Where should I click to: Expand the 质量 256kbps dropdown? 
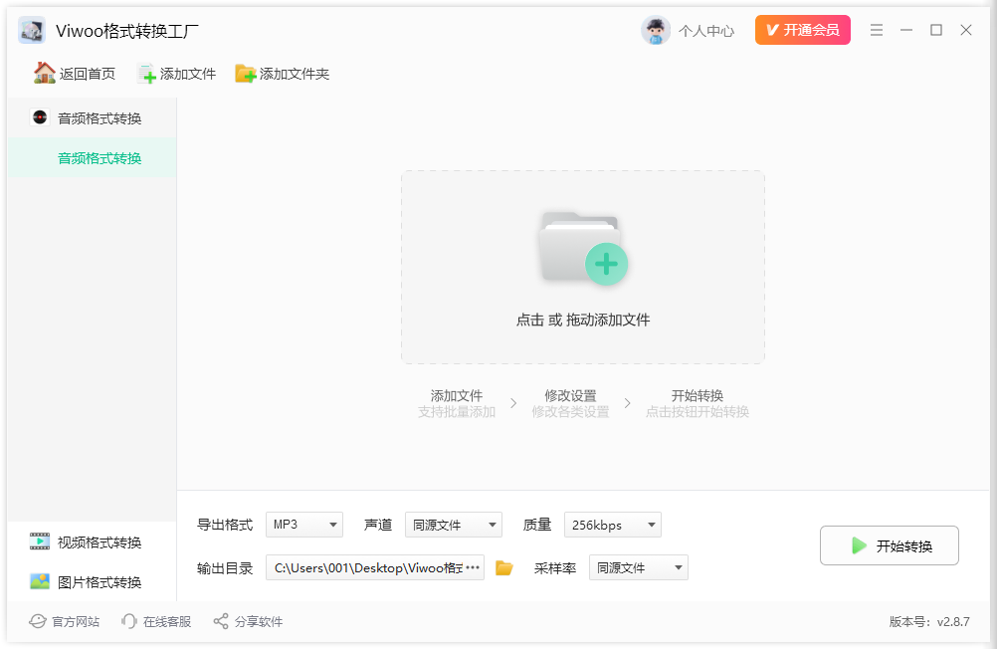pyautogui.click(x=612, y=525)
